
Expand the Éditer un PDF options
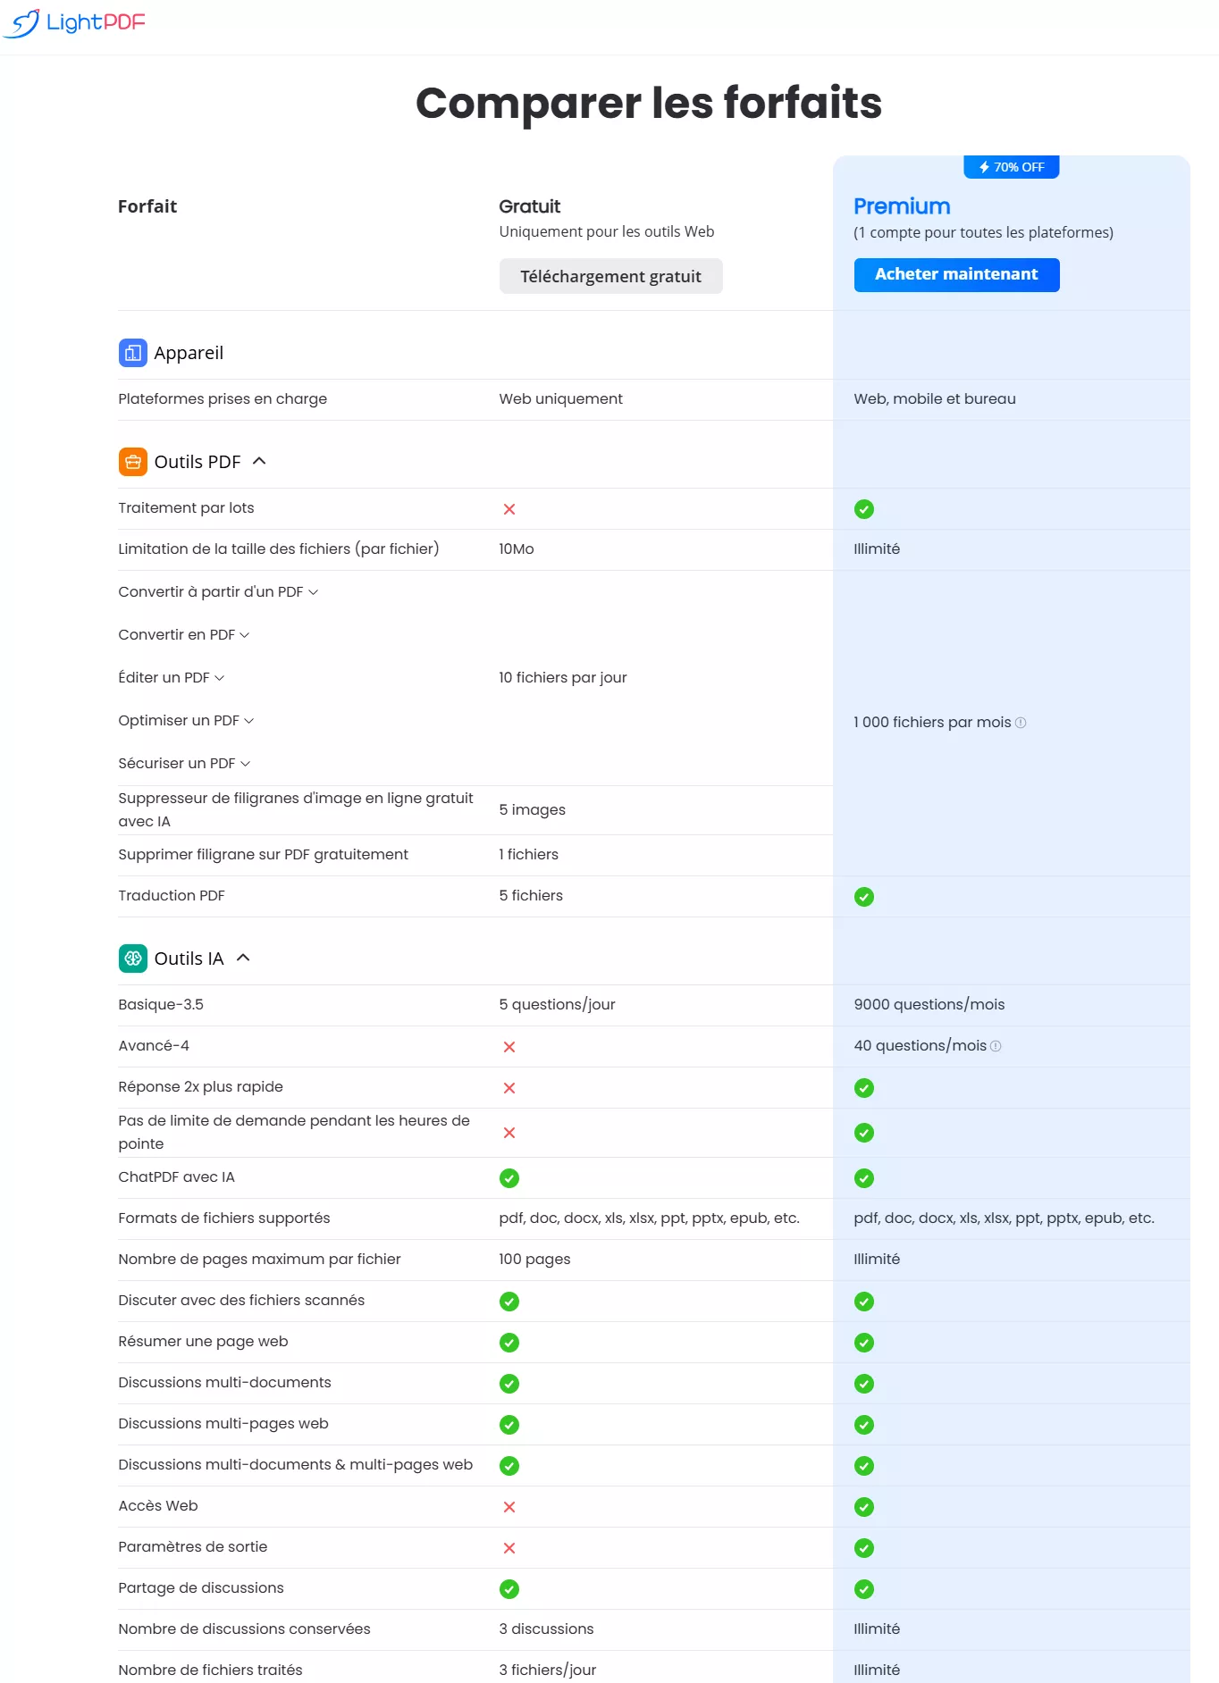pyautogui.click(x=220, y=678)
